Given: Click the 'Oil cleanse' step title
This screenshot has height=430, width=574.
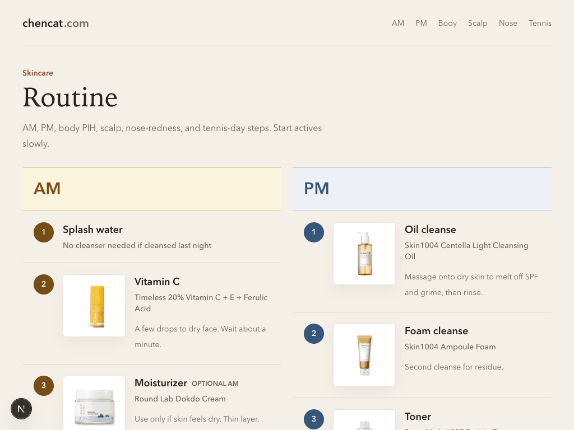Looking at the screenshot, I should tap(430, 230).
